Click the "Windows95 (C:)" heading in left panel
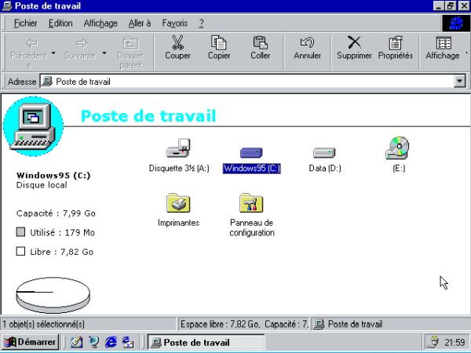Image resolution: width=471 pixels, height=353 pixels. pos(53,175)
